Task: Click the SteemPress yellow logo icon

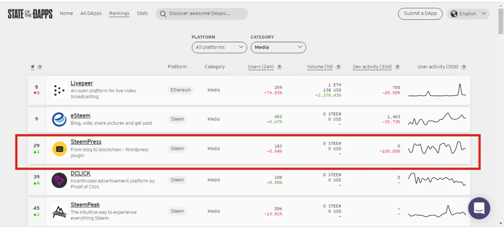Action: click(59, 149)
